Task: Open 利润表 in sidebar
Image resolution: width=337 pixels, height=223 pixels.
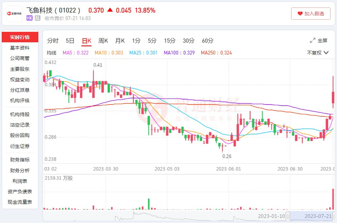Action: tap(20, 181)
